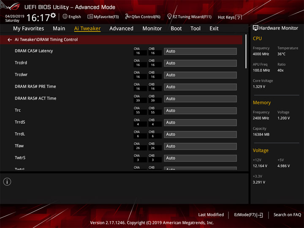Click the Trcdwr setting label

tap(21, 74)
